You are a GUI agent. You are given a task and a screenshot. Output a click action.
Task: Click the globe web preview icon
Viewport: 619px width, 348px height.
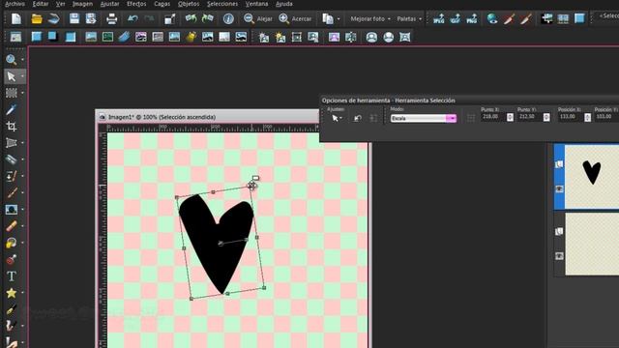(x=492, y=18)
